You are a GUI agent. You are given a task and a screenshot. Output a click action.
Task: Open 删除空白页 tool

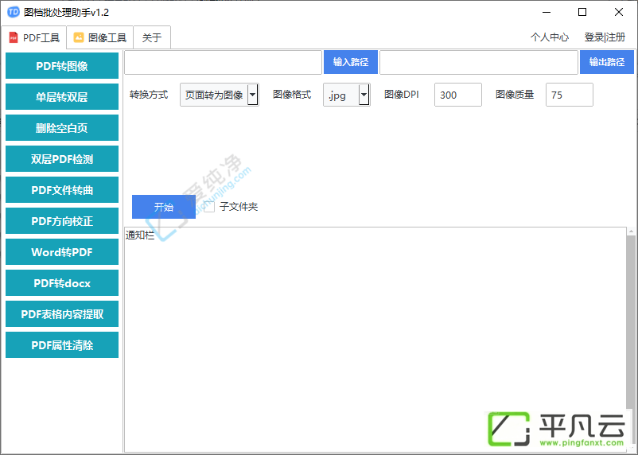pyautogui.click(x=62, y=128)
